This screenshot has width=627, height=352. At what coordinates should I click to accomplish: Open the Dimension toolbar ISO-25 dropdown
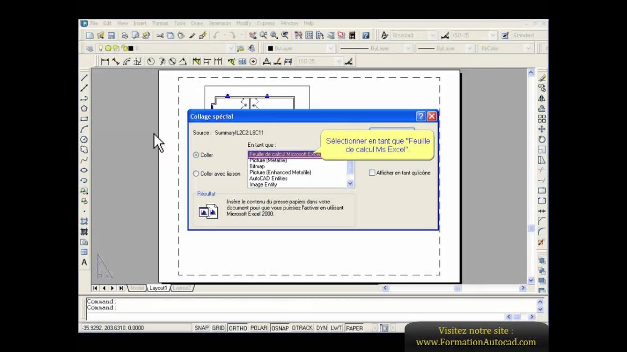point(338,62)
